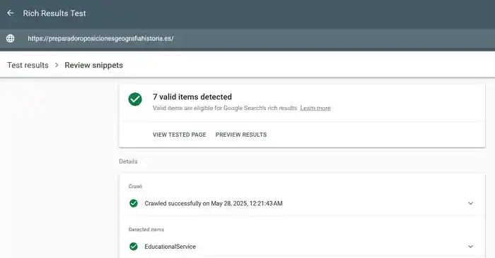This screenshot has height=258, width=495.
Task: Click the 'Details' section label
Action: pyautogui.click(x=128, y=161)
